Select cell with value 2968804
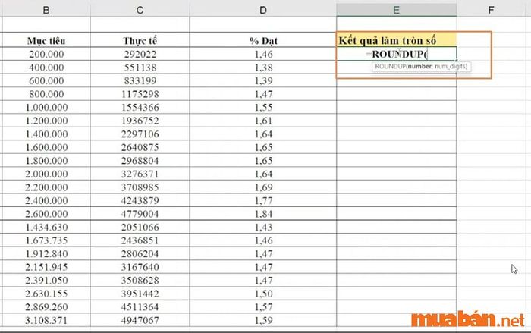531x333 pixels. [x=140, y=161]
